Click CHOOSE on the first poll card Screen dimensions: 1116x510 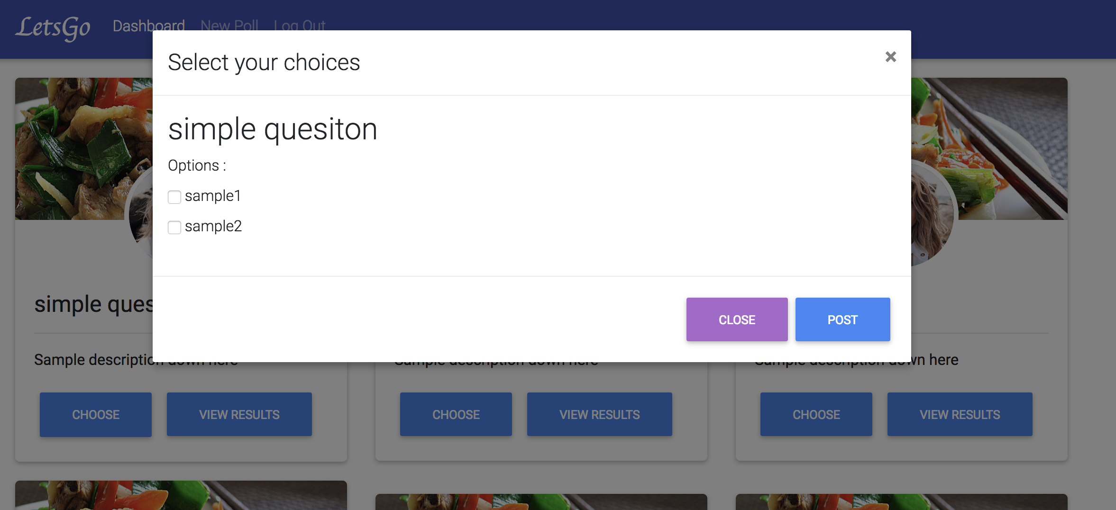[x=96, y=414]
